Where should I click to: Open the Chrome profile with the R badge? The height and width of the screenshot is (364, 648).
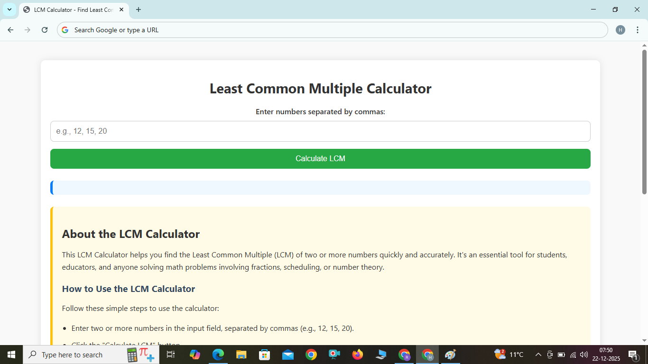tap(404, 355)
